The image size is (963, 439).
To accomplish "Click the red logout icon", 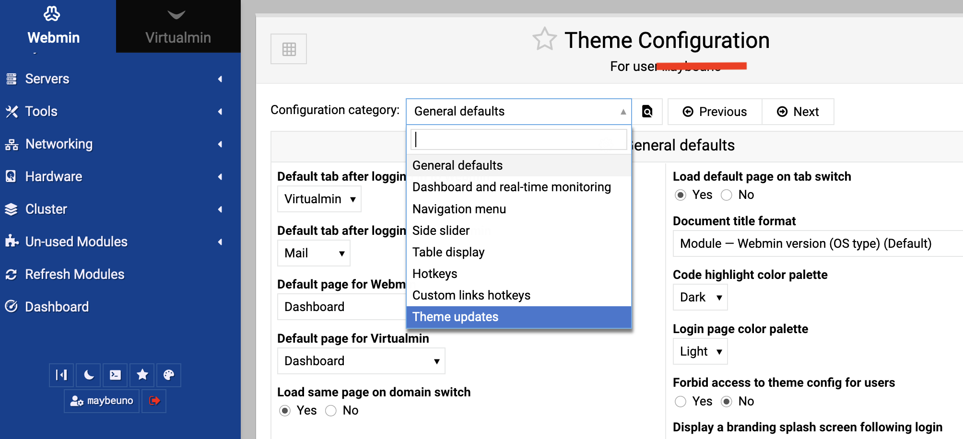I will (x=154, y=401).
